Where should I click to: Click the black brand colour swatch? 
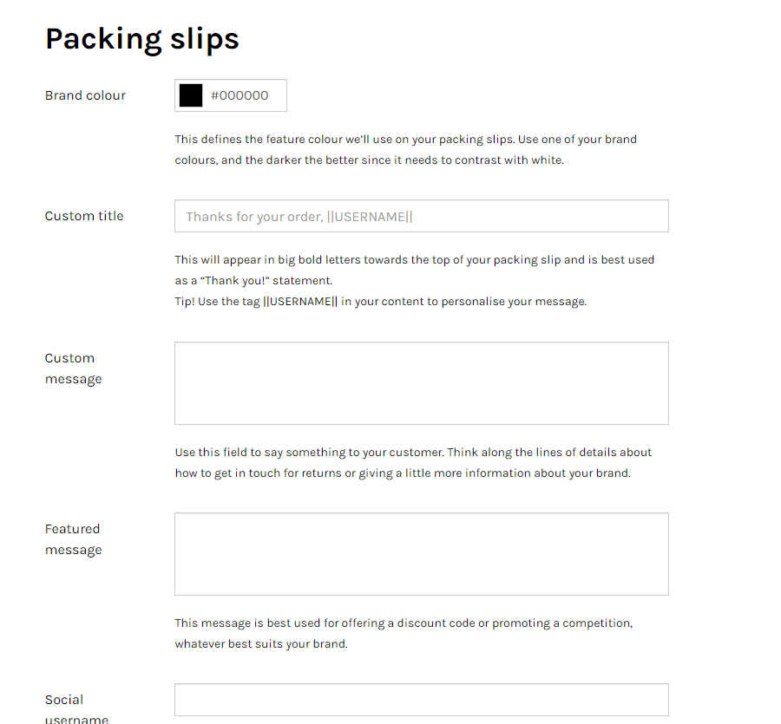(x=191, y=95)
